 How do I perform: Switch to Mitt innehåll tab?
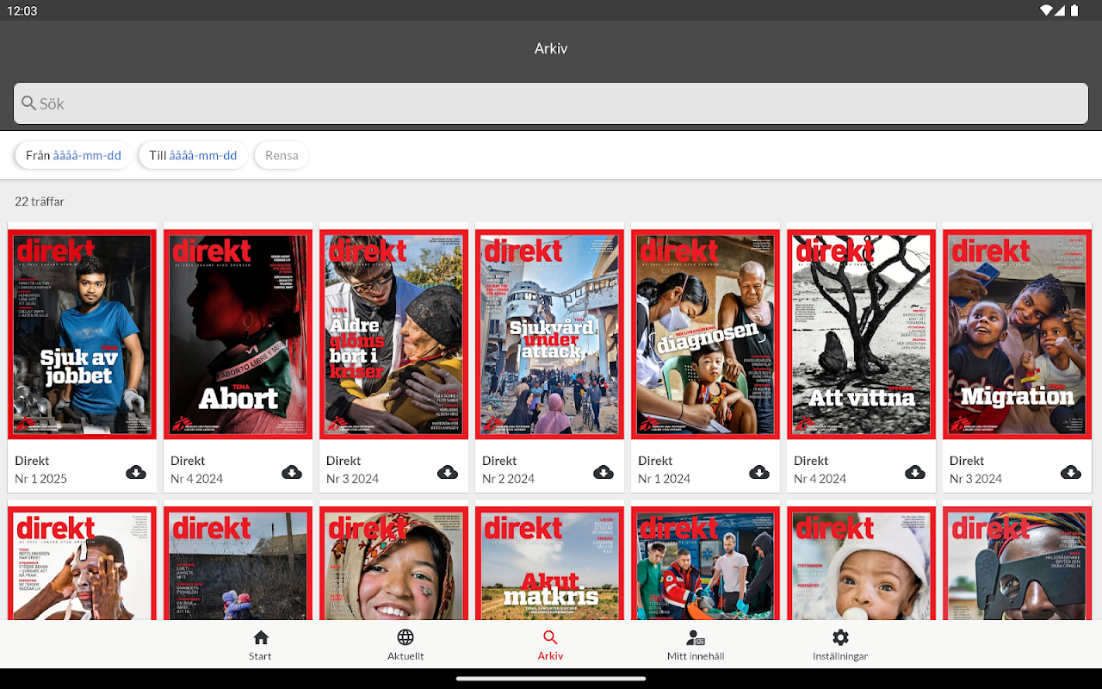click(696, 644)
